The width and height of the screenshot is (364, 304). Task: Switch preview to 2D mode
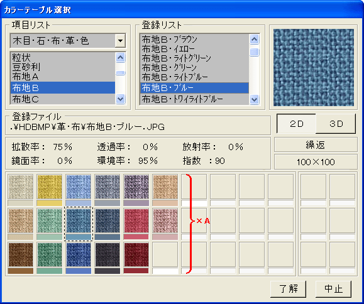pyautogui.click(x=297, y=124)
